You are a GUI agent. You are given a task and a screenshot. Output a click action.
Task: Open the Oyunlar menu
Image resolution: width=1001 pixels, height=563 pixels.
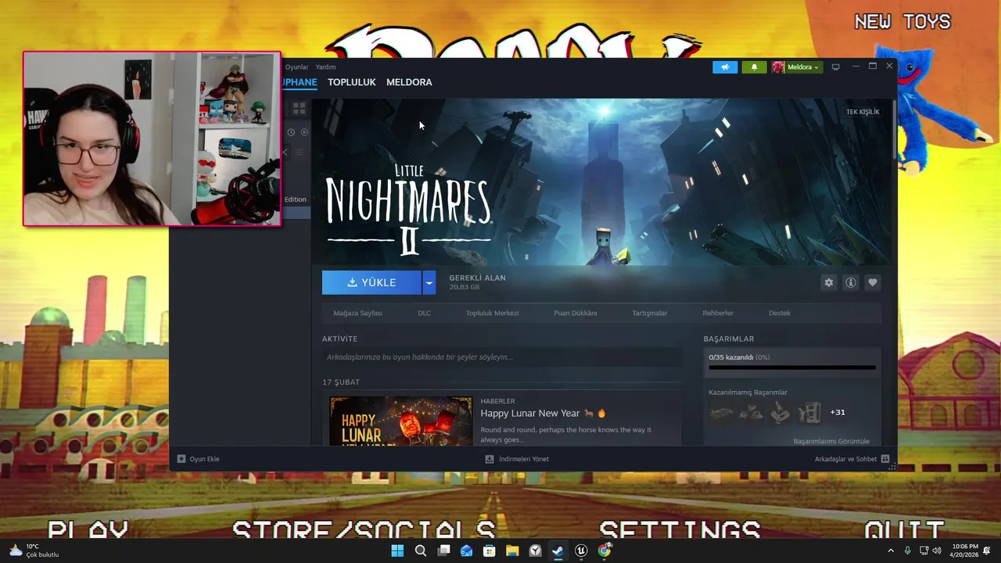click(x=297, y=67)
